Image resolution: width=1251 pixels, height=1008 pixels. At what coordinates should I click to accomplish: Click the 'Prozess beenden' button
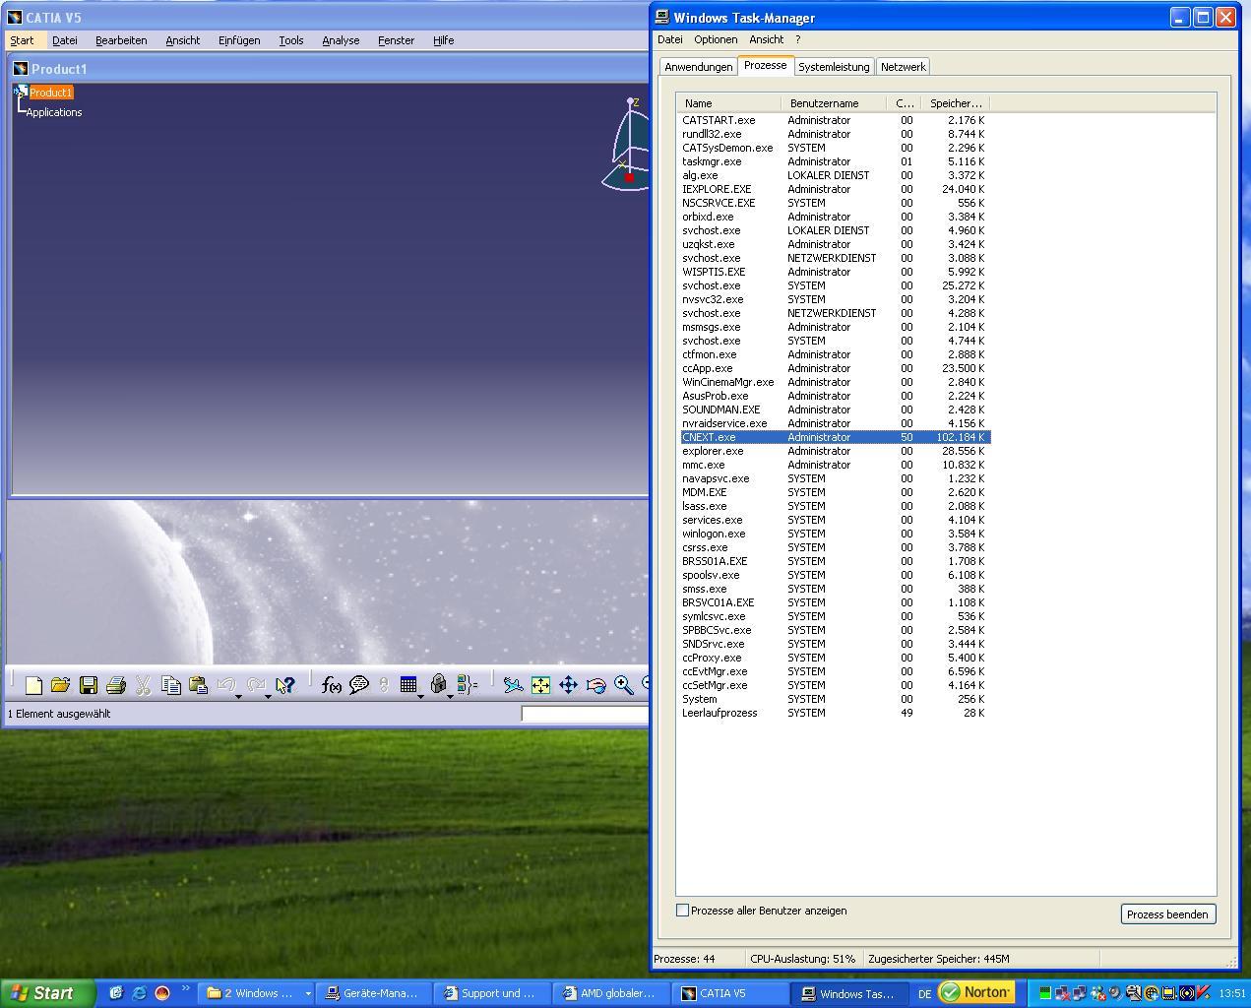1167,914
